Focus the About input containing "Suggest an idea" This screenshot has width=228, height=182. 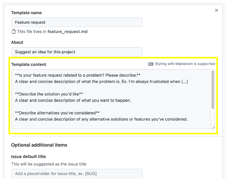point(77,52)
